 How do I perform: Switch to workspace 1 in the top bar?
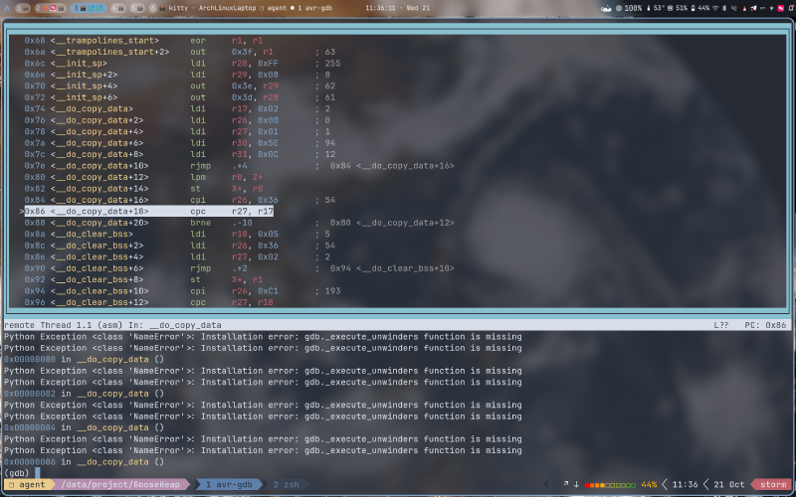[x=22, y=8]
